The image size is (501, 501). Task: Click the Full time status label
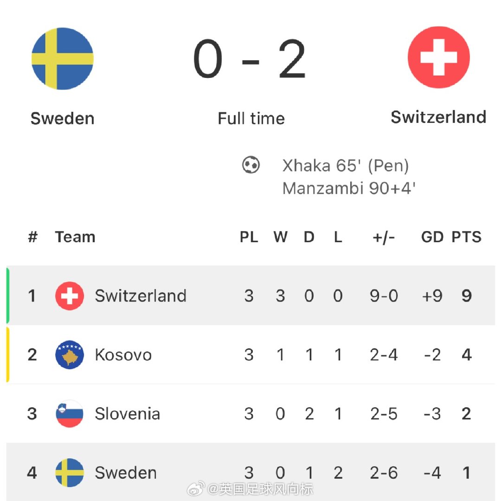tap(251, 119)
